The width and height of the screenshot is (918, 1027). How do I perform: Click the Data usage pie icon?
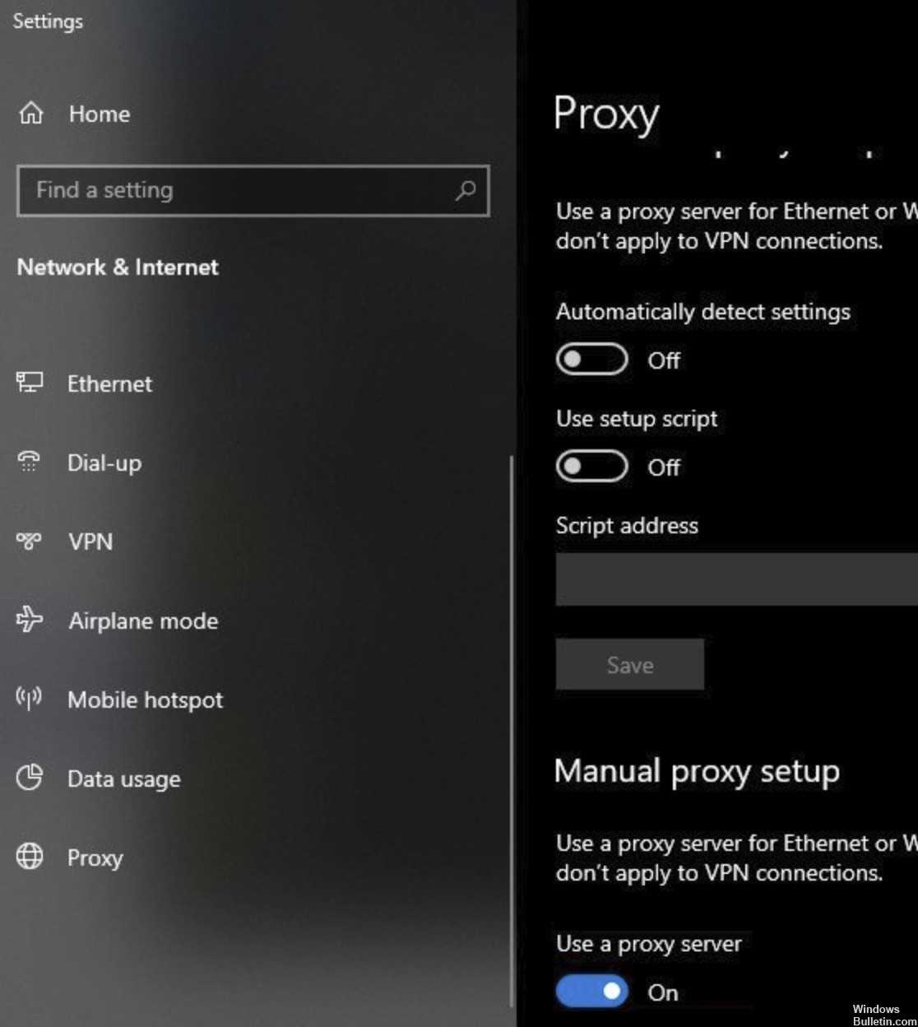click(30, 778)
